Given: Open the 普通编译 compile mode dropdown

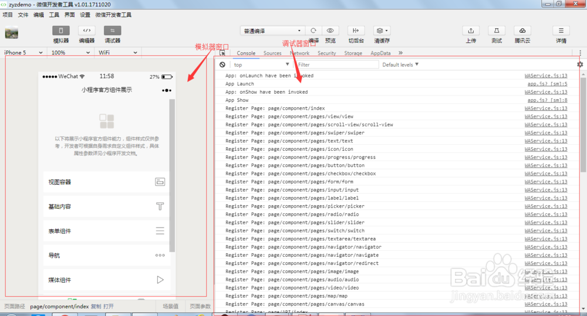Looking at the screenshot, I should point(272,30).
